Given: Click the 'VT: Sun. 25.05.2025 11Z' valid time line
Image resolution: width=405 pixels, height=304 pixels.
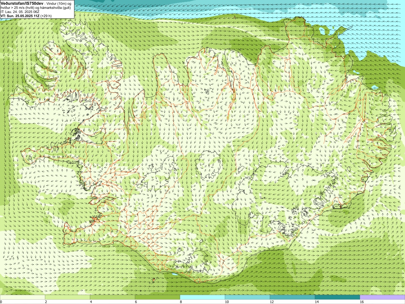Looking at the screenshot, I should point(20,16).
